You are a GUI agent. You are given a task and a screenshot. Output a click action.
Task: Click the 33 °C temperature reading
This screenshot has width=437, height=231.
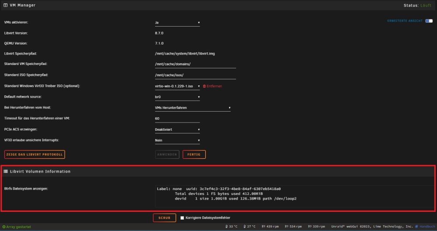233,227
